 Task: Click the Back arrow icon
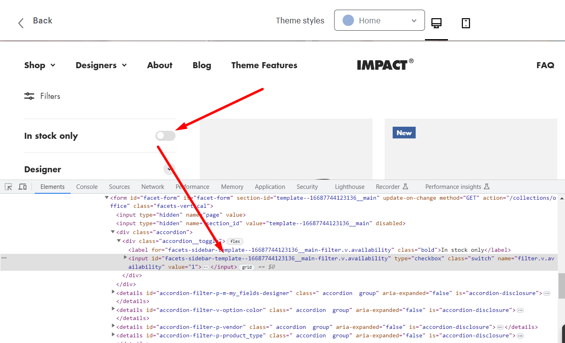[x=21, y=23]
